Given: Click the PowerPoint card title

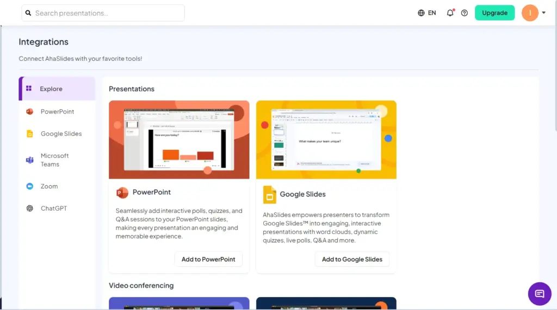Looking at the screenshot, I should pos(152,192).
